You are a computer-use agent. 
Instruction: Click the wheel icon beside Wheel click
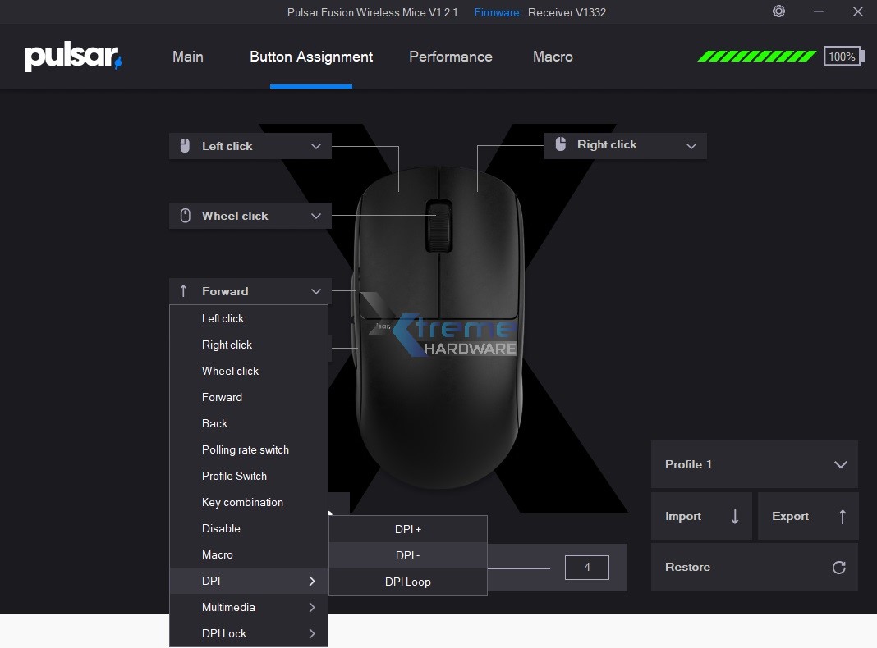click(184, 215)
